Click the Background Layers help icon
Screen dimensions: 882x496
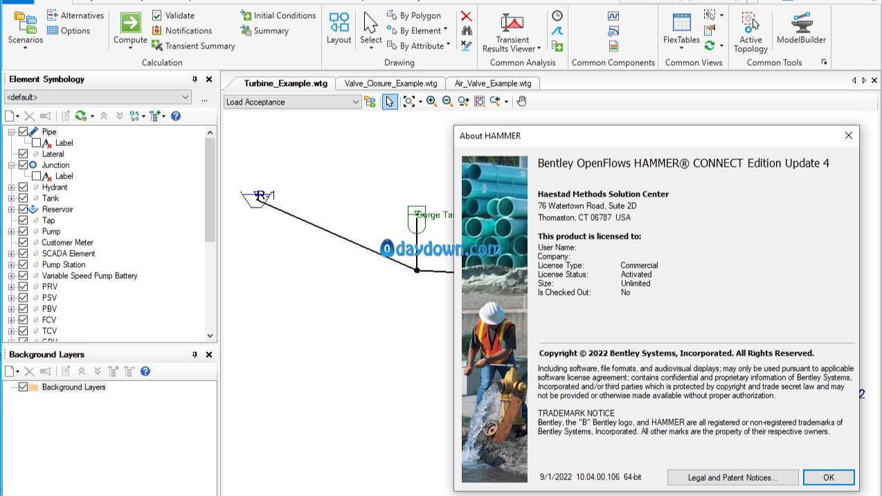[x=145, y=371]
